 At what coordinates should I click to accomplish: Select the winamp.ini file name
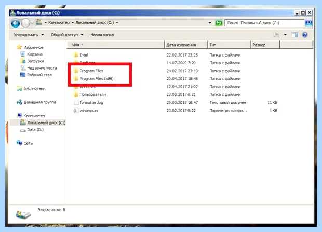click(89, 111)
